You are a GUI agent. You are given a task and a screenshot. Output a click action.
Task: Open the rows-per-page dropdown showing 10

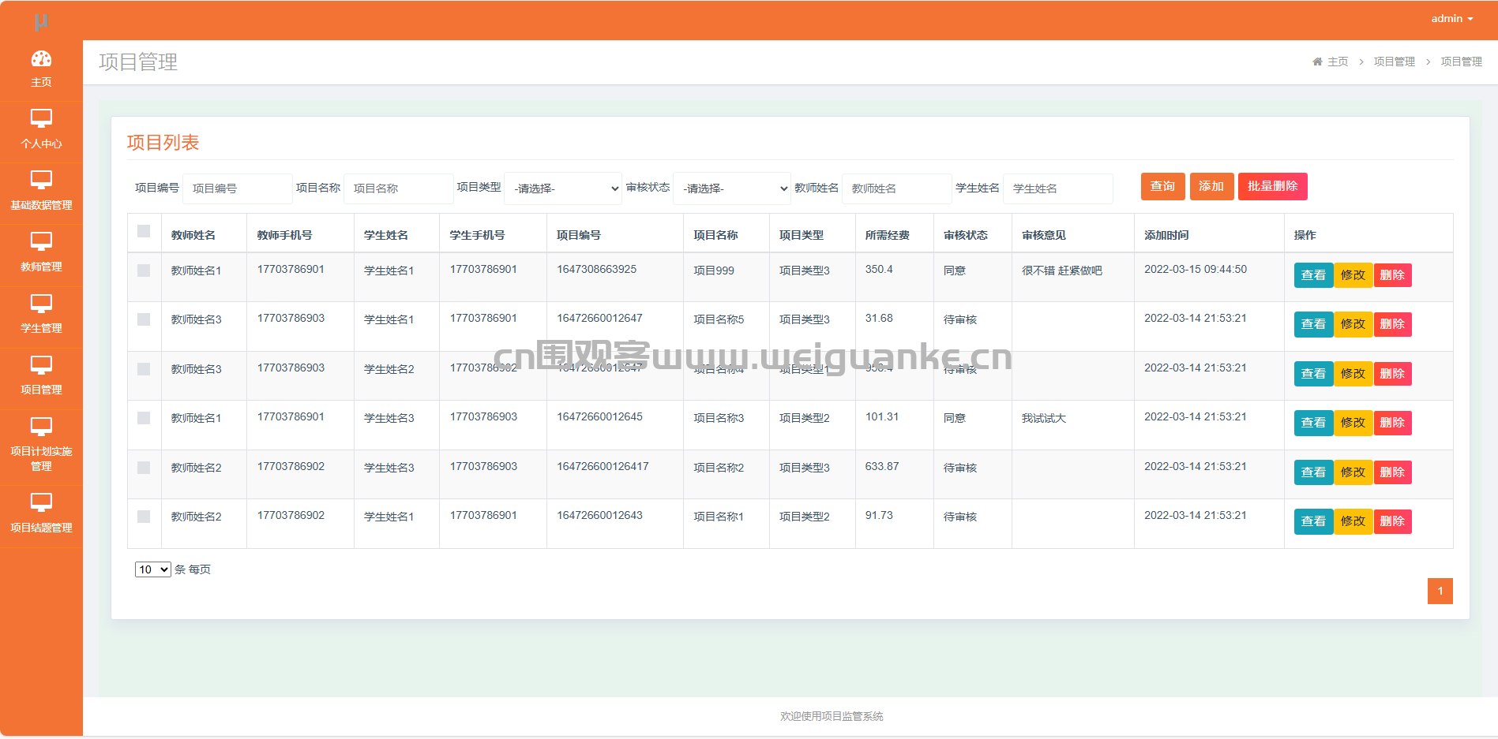click(152, 569)
